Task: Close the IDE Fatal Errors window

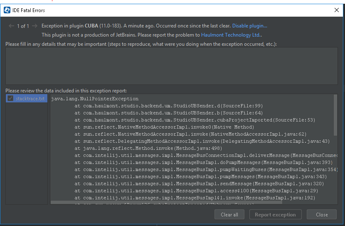Action: [x=336, y=10]
